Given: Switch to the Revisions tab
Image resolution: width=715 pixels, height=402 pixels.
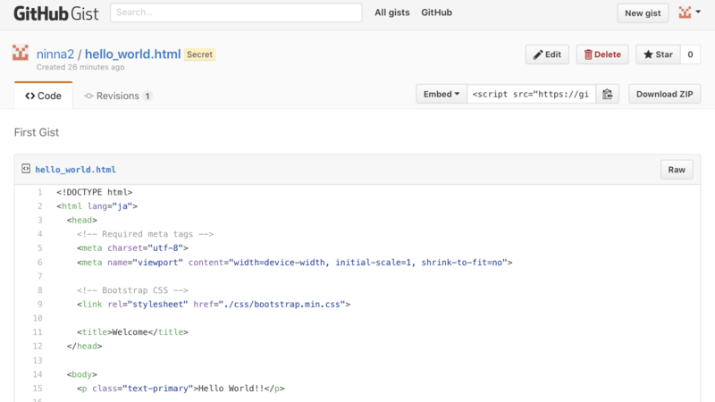Looking at the screenshot, I should pos(118,96).
